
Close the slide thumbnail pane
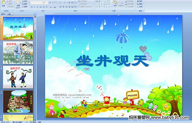35,14
